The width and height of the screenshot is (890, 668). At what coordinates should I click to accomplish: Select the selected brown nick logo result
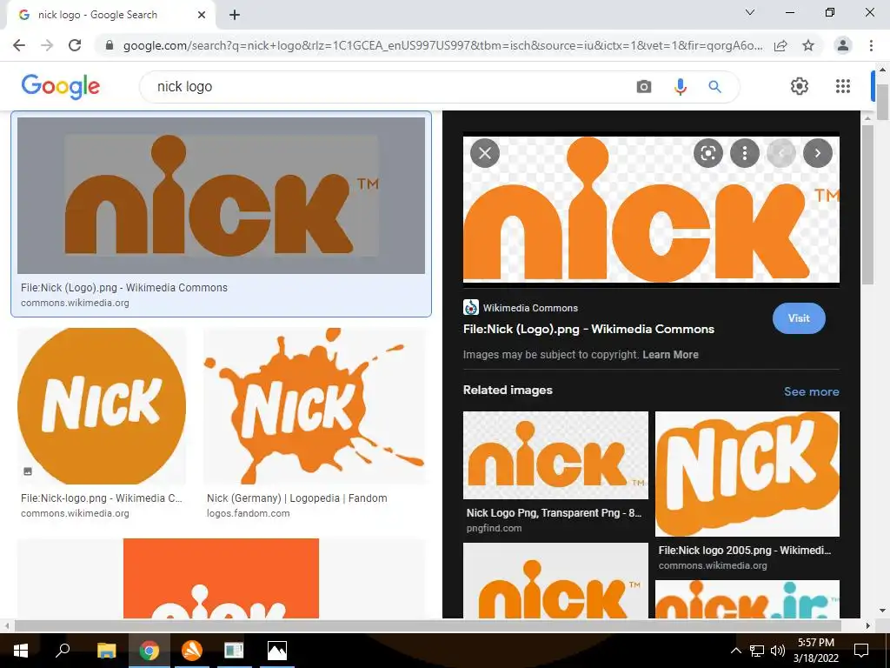(x=222, y=196)
